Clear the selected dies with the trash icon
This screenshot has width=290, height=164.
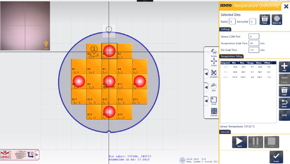pos(265,20)
